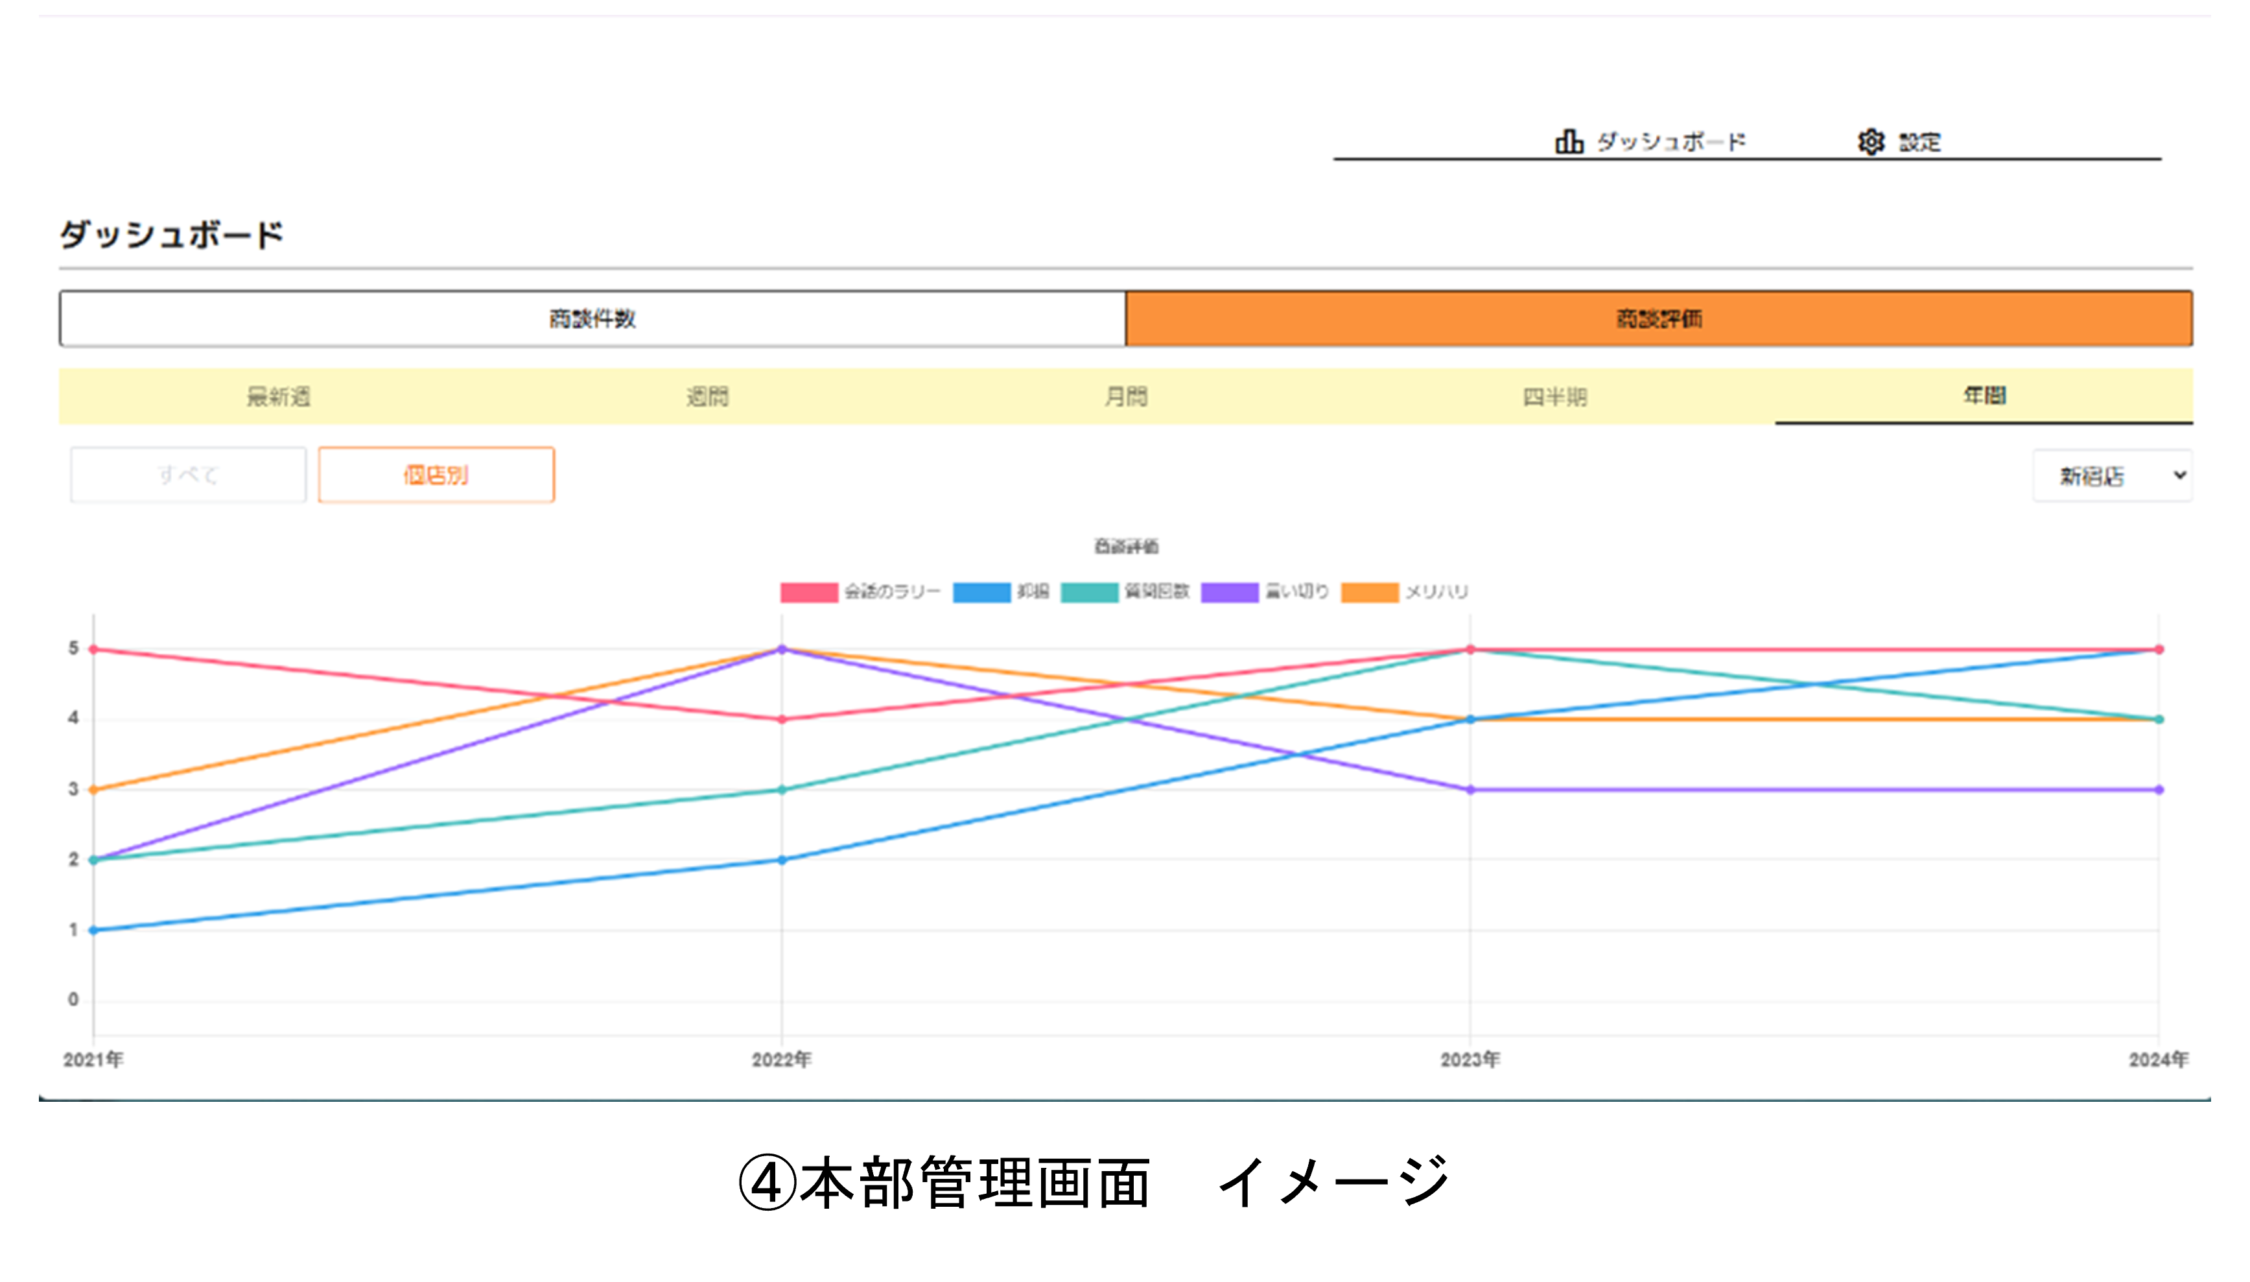Image resolution: width=2250 pixels, height=1282 pixels.
Task: Open the 設定 settings link
Action: 1919,142
